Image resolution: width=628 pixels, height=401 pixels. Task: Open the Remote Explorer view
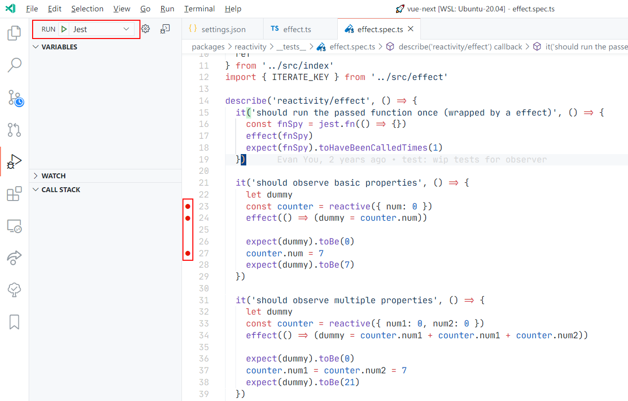click(14, 226)
